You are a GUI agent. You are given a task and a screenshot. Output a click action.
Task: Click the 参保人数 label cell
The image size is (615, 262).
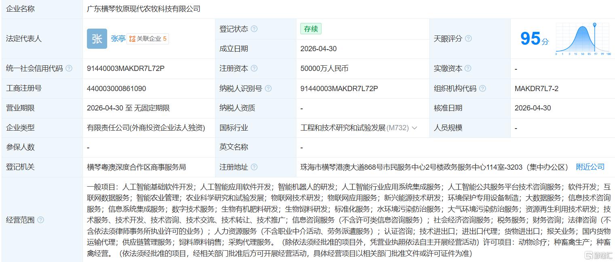tap(42, 147)
